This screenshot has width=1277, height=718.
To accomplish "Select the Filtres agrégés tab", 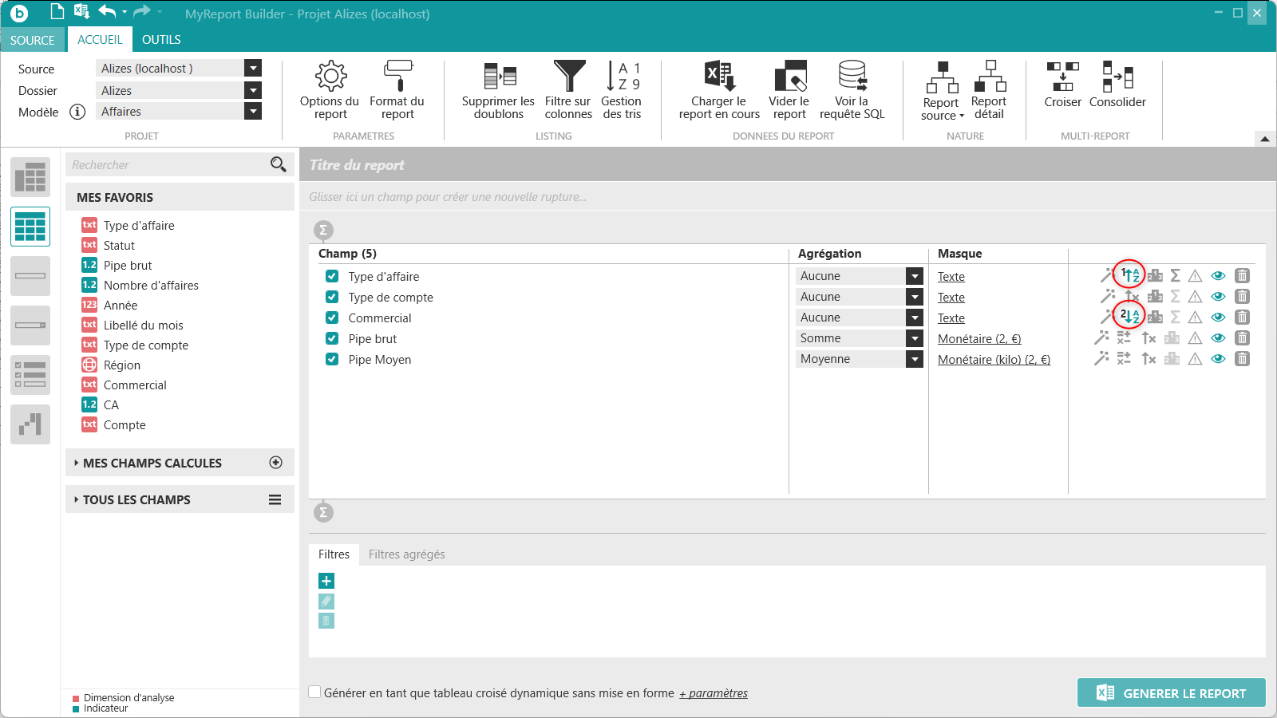I will [x=406, y=554].
